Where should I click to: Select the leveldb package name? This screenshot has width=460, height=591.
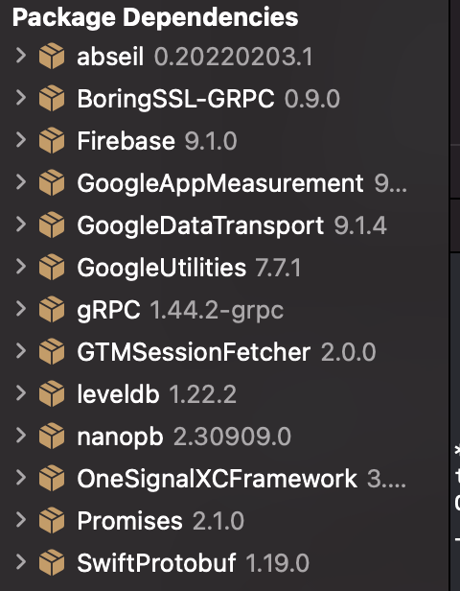(118, 394)
